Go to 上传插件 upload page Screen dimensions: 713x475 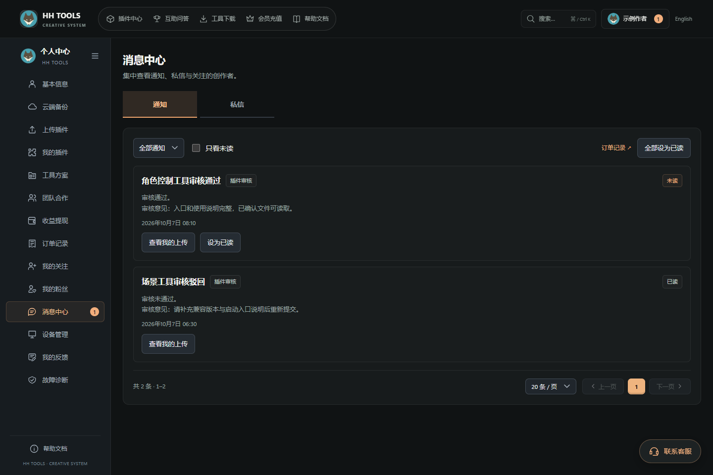pyautogui.click(x=55, y=130)
